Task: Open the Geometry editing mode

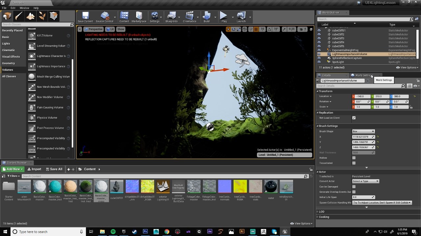Action: click(x=54, y=16)
